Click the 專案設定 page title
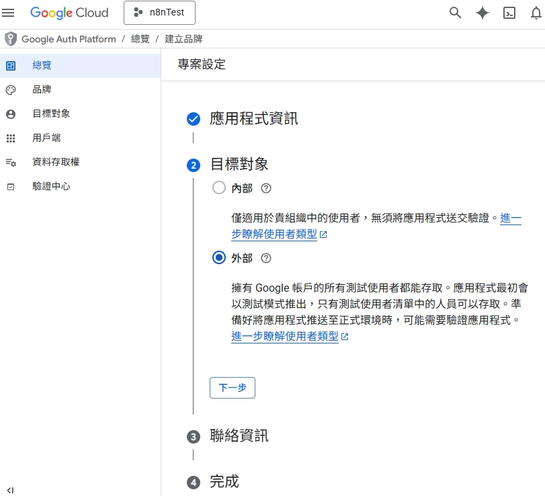The height and width of the screenshot is (496, 545). pos(202,65)
